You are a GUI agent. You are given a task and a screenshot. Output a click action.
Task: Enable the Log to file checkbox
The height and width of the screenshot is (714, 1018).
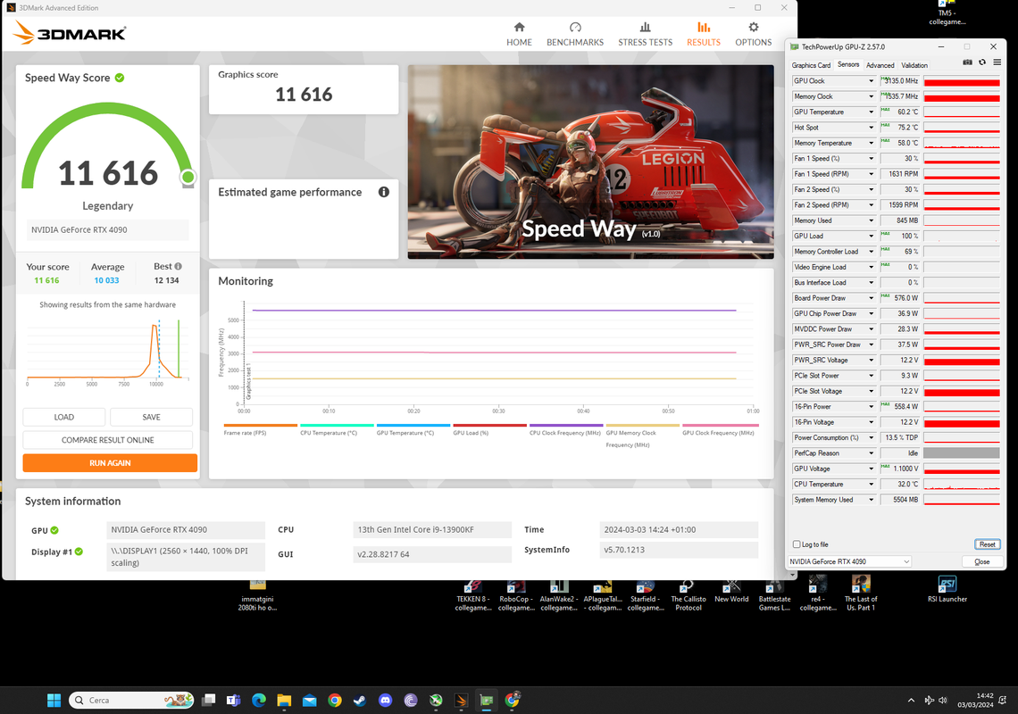pos(797,544)
